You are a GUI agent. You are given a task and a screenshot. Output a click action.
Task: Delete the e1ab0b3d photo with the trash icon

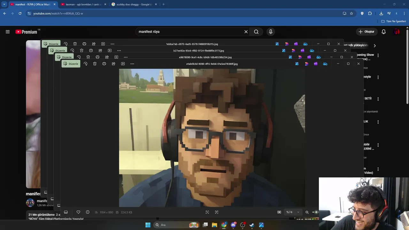pyautogui.click(x=95, y=64)
